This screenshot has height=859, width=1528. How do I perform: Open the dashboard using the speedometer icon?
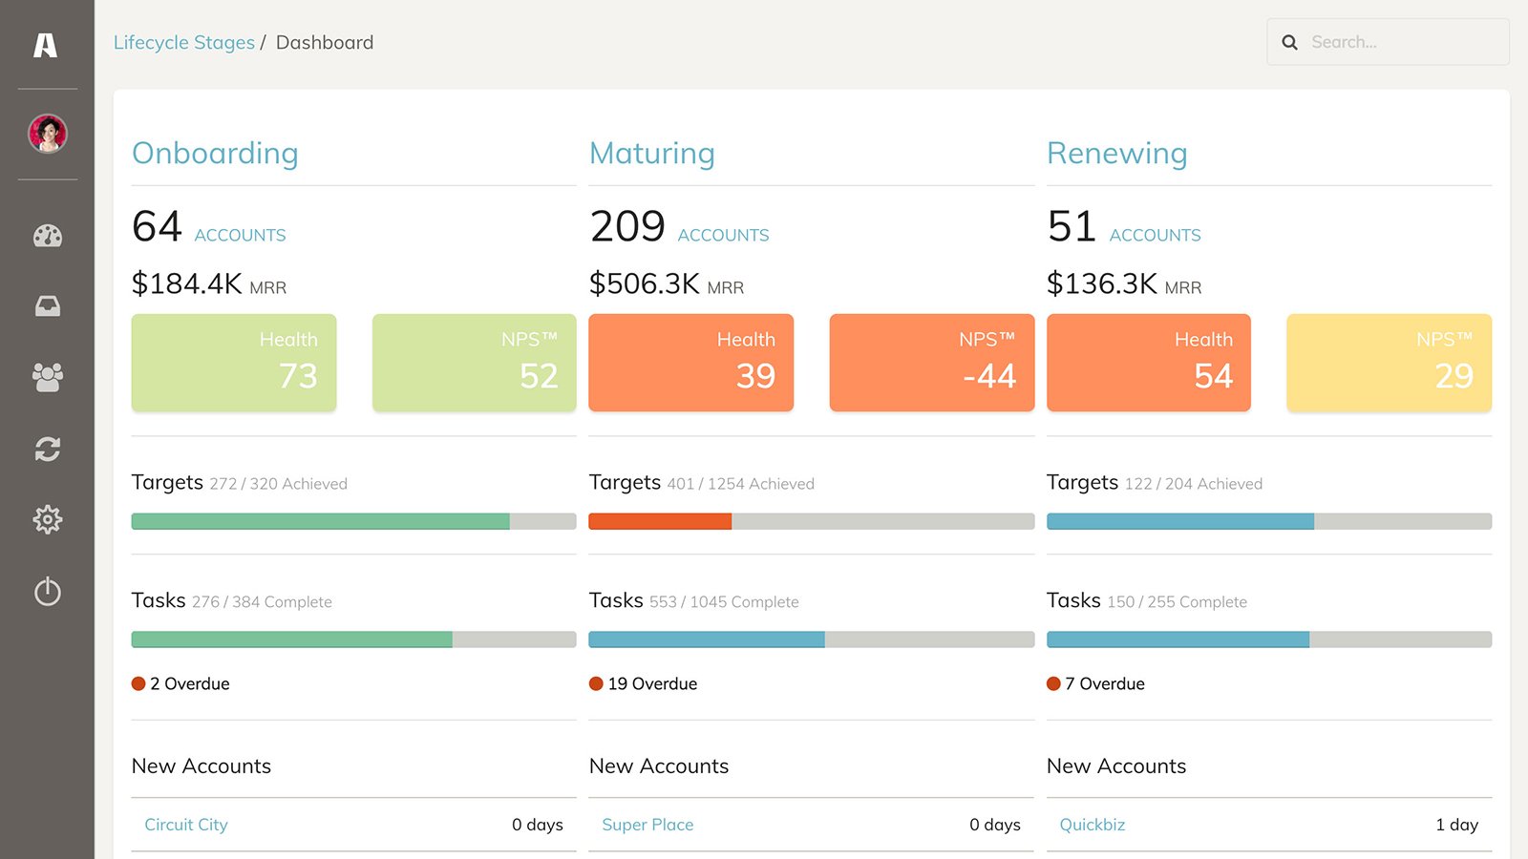point(47,236)
